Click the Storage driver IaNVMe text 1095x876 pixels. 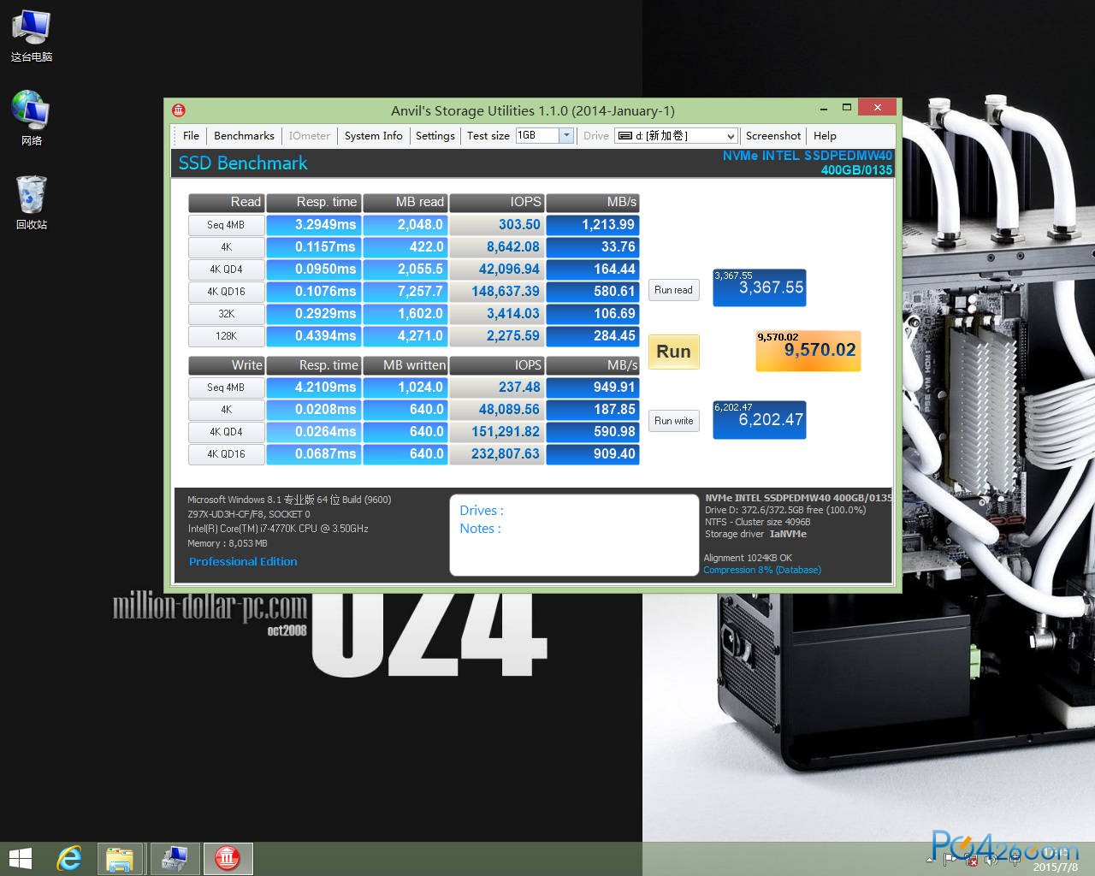tap(755, 534)
